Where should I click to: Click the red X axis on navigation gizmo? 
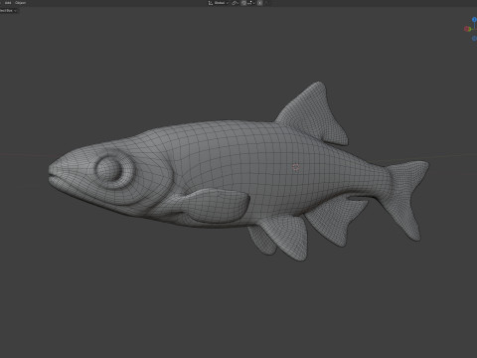point(467,29)
